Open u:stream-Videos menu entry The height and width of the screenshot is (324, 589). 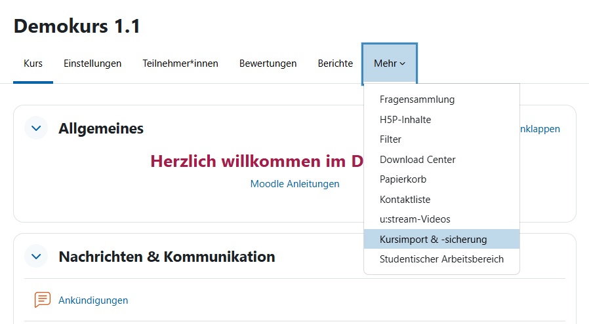point(442,219)
